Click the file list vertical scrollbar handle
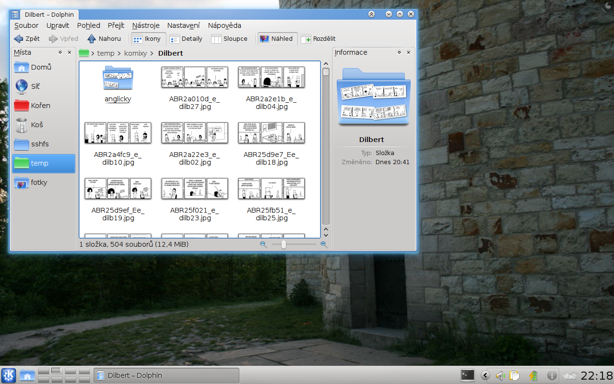 pyautogui.click(x=326, y=72)
